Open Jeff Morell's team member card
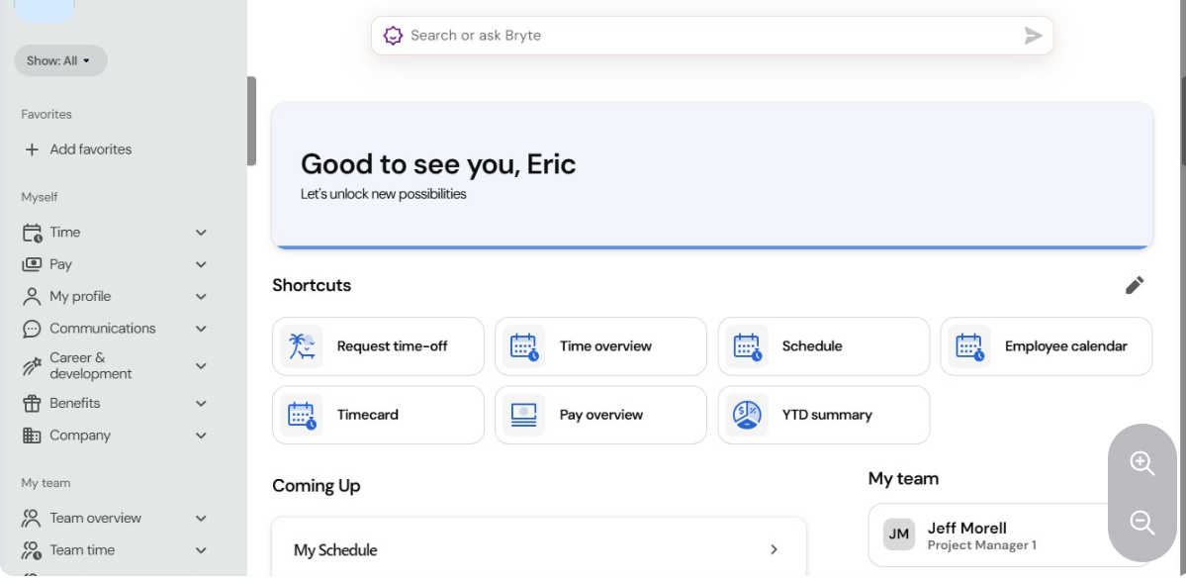 (1010, 535)
